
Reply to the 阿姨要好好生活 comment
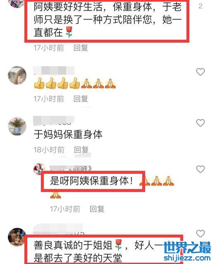[x=81, y=48]
